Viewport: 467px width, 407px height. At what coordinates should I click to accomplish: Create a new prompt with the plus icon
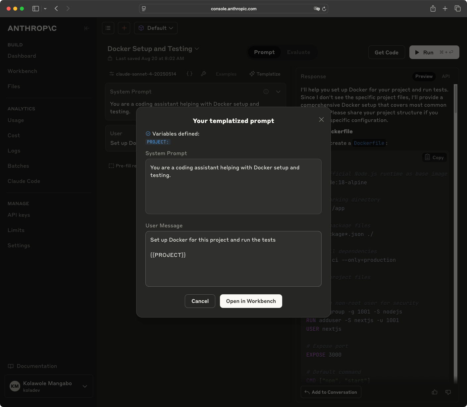point(124,28)
